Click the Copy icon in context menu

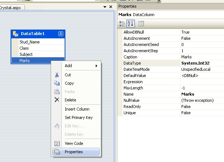[x=57, y=83]
